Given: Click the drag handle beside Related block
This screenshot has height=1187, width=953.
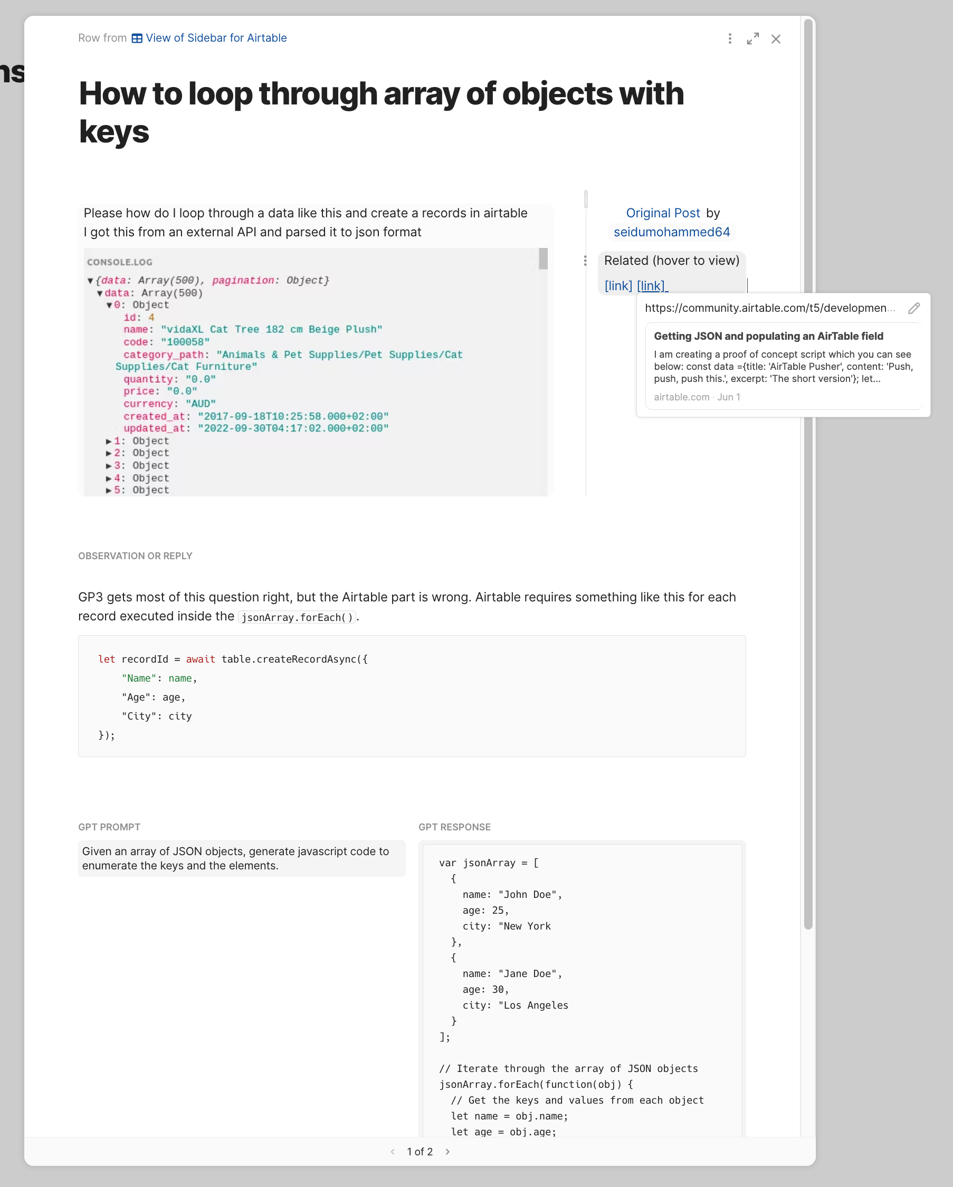Looking at the screenshot, I should pos(585,261).
